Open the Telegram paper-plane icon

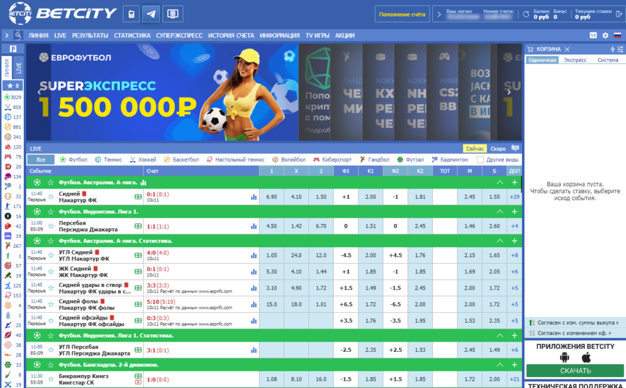151,14
